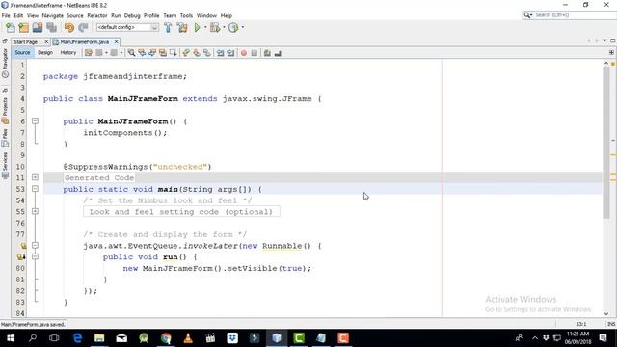Open the Services side panel

pos(5,165)
